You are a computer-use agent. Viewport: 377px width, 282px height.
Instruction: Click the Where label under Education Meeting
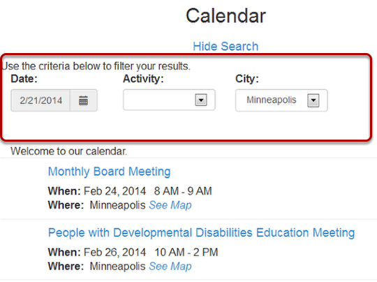pyautogui.click(x=66, y=266)
